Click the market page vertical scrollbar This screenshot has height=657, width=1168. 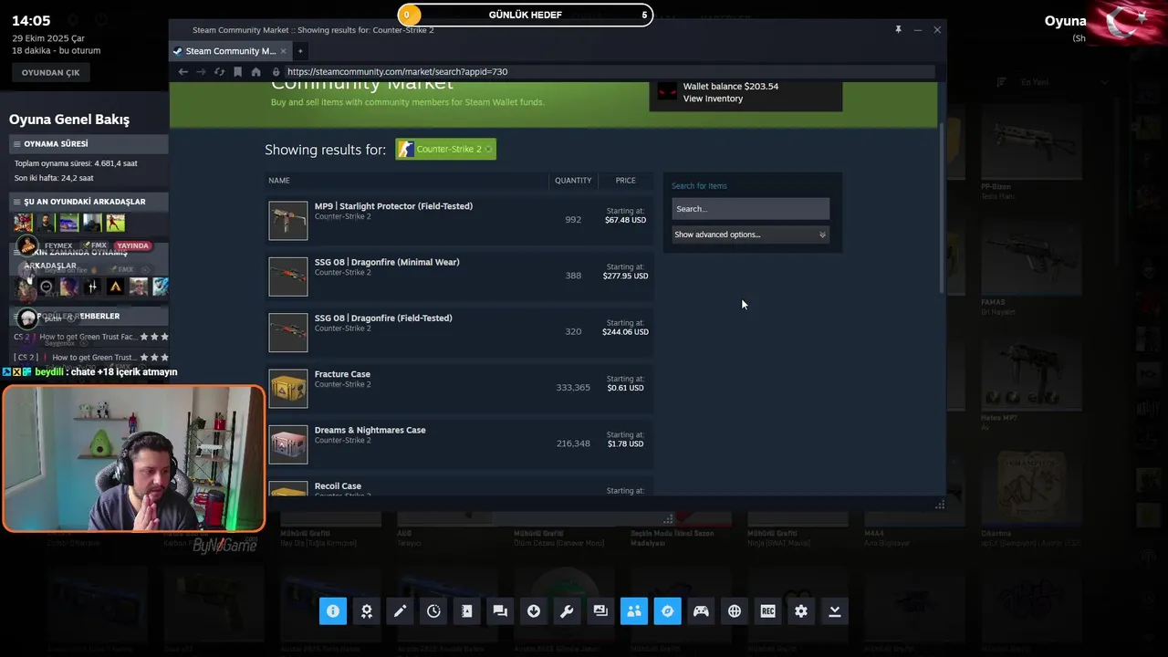tap(942, 208)
